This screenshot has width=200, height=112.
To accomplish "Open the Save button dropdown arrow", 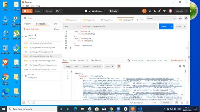I will [184, 26].
